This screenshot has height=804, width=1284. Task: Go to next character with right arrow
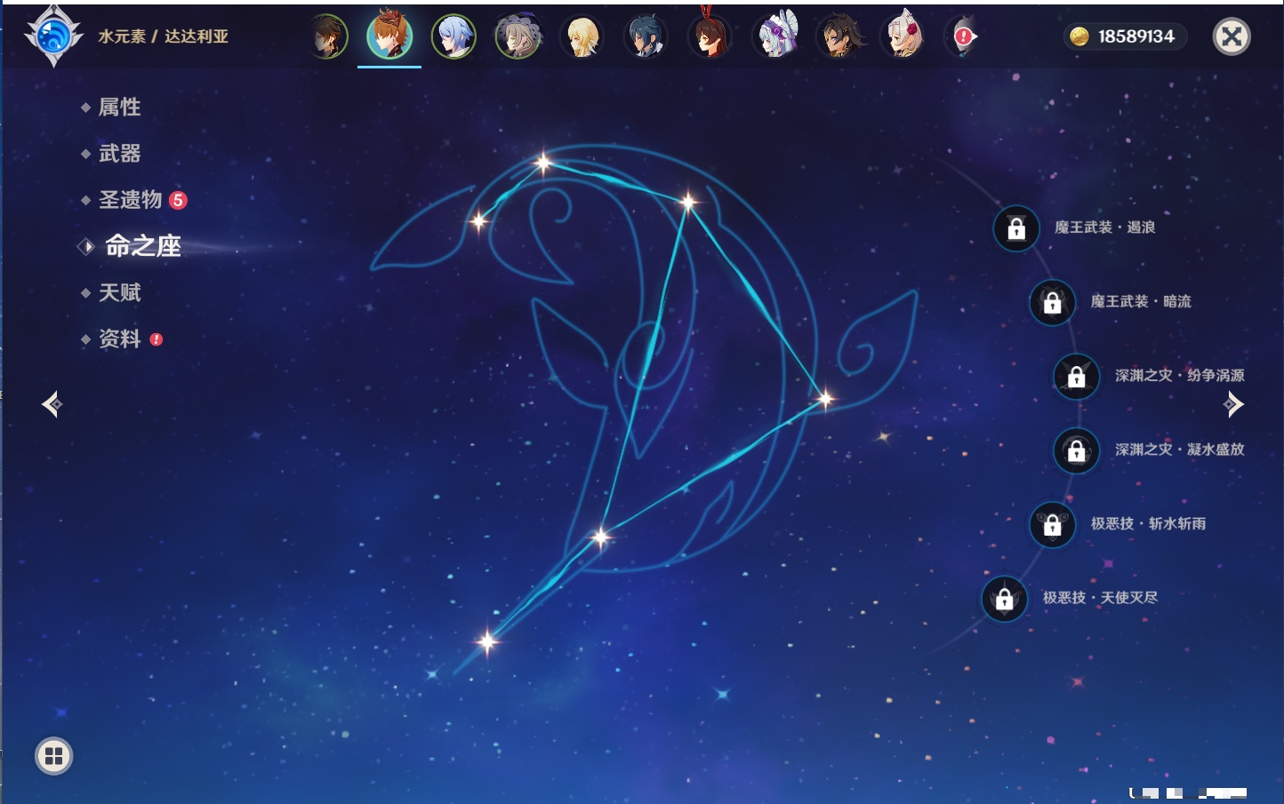(x=1233, y=404)
